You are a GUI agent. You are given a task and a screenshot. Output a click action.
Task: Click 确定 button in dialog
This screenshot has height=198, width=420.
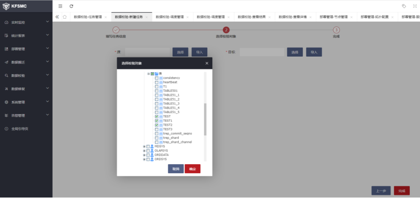click(193, 169)
